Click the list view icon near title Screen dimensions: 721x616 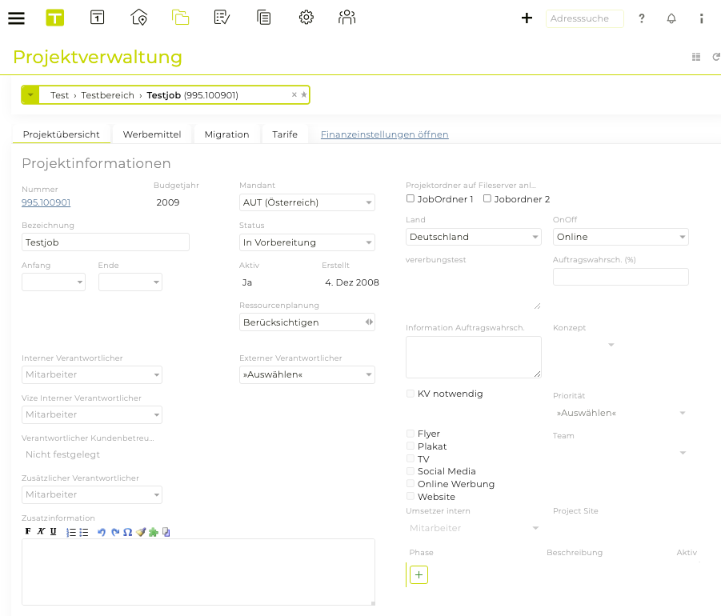(x=696, y=57)
